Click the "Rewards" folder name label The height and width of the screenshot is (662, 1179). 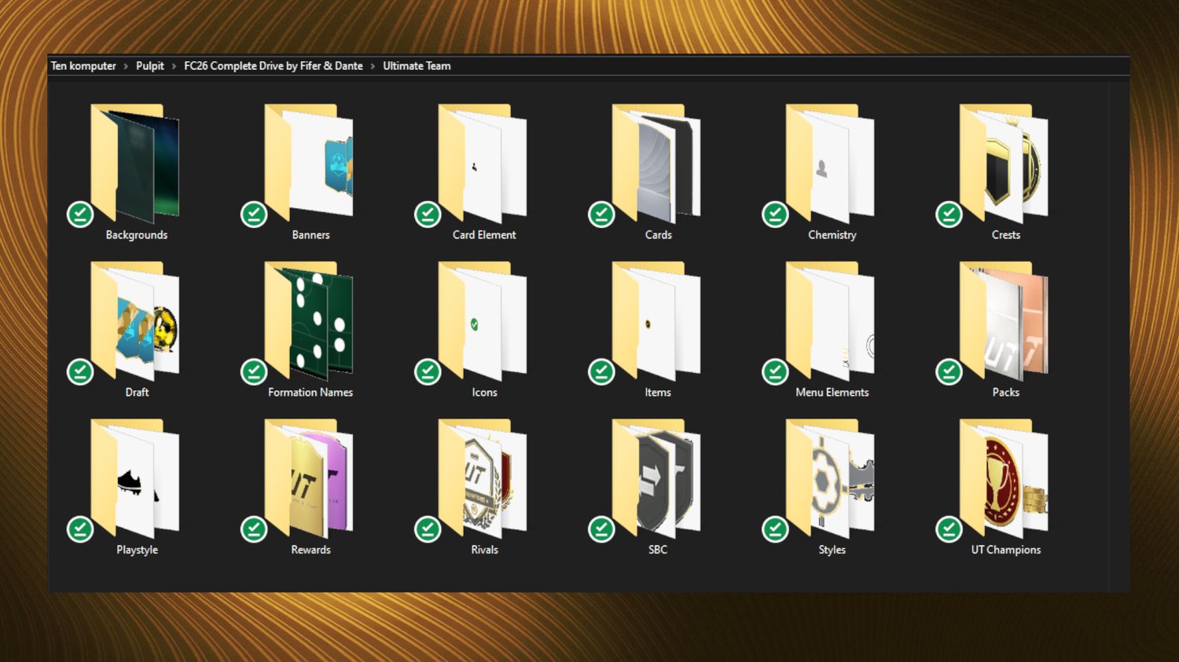coord(310,550)
